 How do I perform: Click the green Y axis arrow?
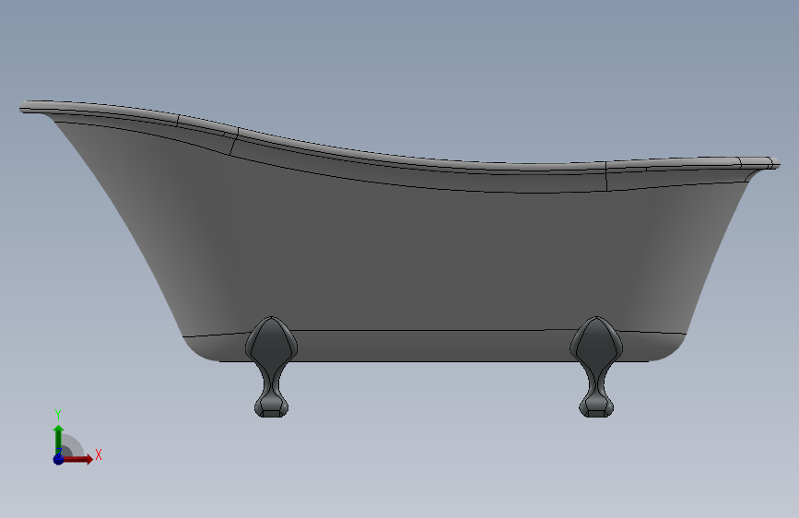59,440
